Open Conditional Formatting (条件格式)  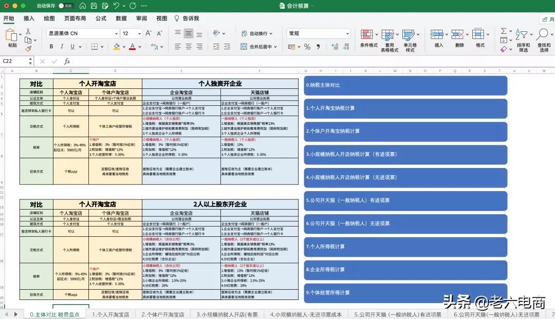click(367, 36)
